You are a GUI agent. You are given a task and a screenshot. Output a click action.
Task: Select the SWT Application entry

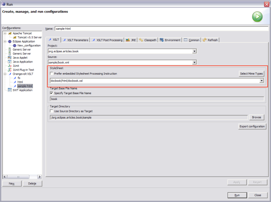23,90
